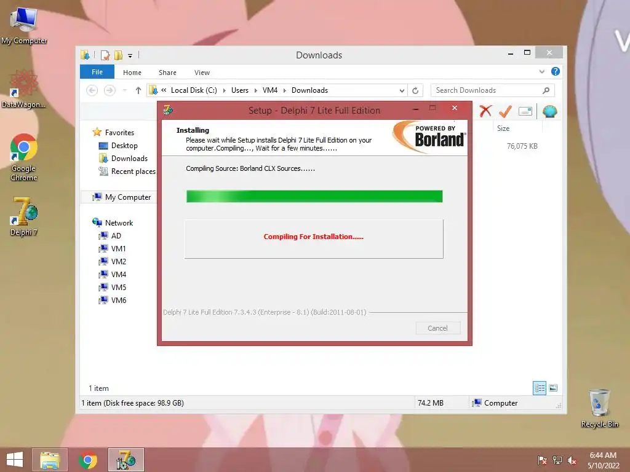Screen dimensions: 630x472
Task: Open the Recycle Bin on the desktop
Action: click(599, 409)
